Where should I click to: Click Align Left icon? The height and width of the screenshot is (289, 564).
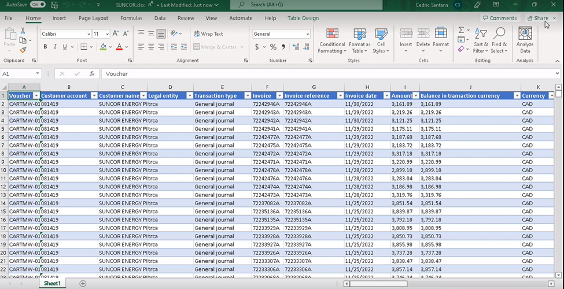[x=141, y=47]
